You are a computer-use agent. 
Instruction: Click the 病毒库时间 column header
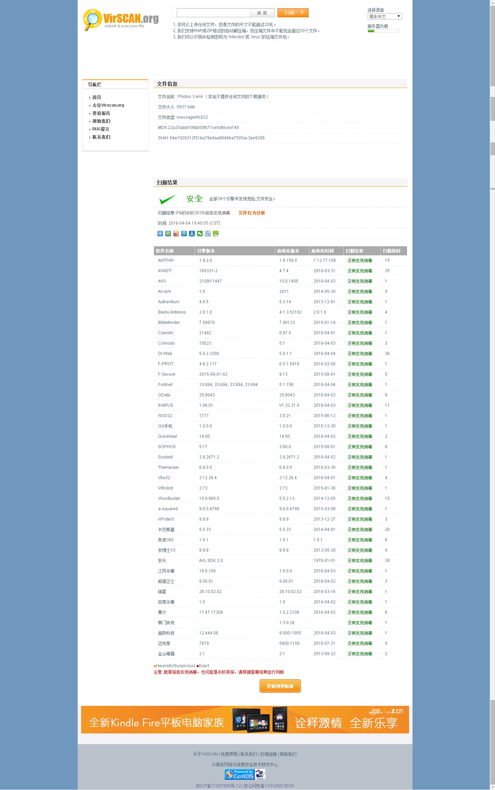[326, 251]
